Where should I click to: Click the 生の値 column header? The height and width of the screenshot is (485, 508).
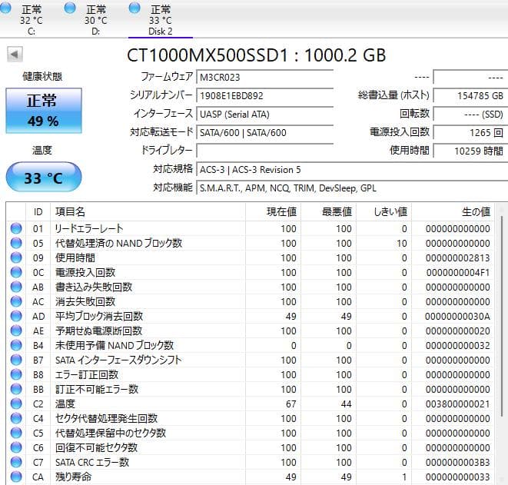(x=453, y=212)
